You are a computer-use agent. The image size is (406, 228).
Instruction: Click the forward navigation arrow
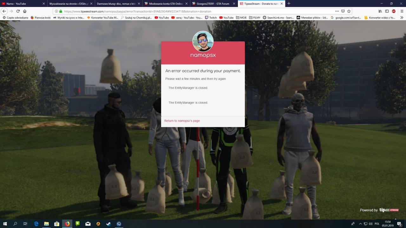(x=11, y=11)
